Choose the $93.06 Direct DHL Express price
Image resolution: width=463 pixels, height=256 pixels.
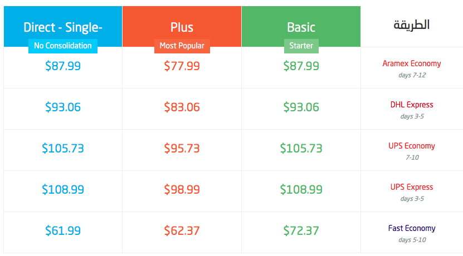tap(63, 107)
